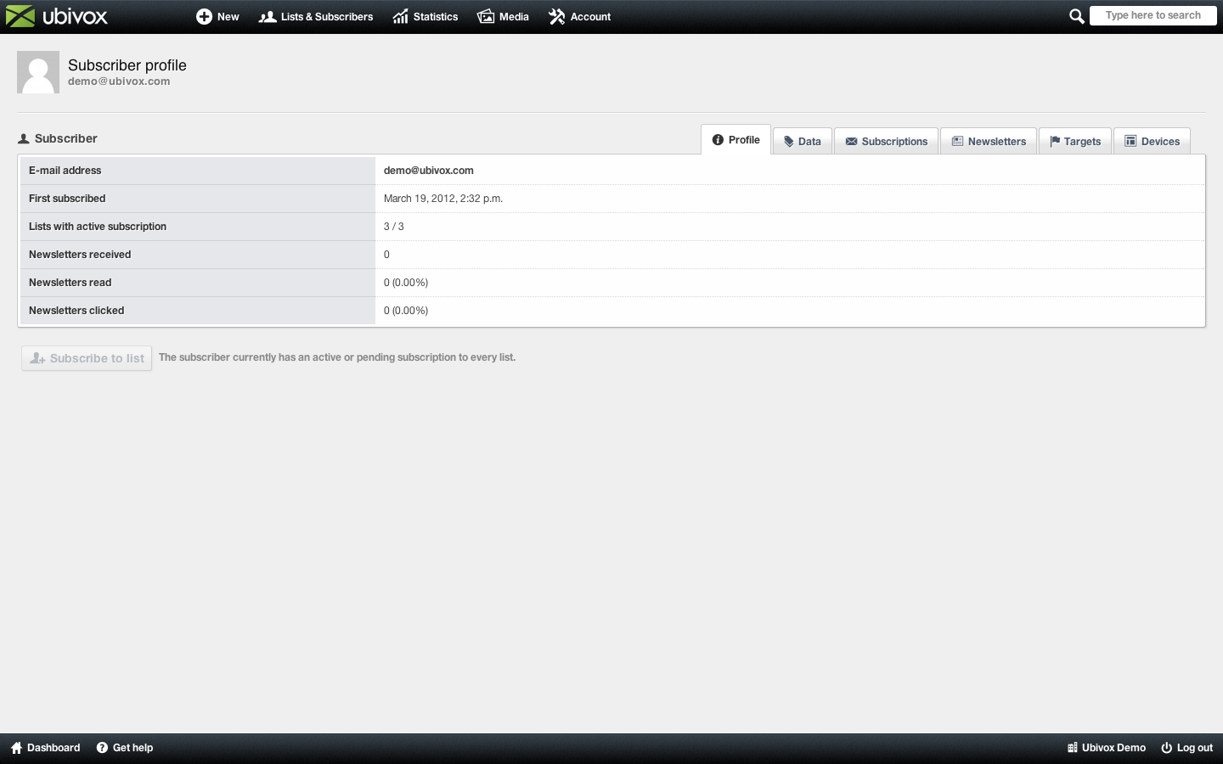
Task: Open Get help link
Action: click(125, 748)
